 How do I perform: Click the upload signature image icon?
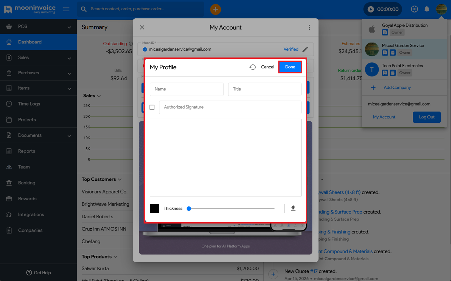point(293,208)
